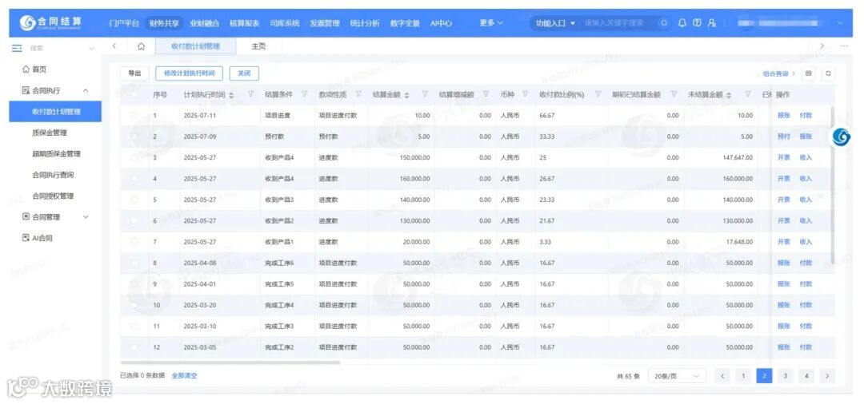Open the 门户平台 top menu

(124, 23)
